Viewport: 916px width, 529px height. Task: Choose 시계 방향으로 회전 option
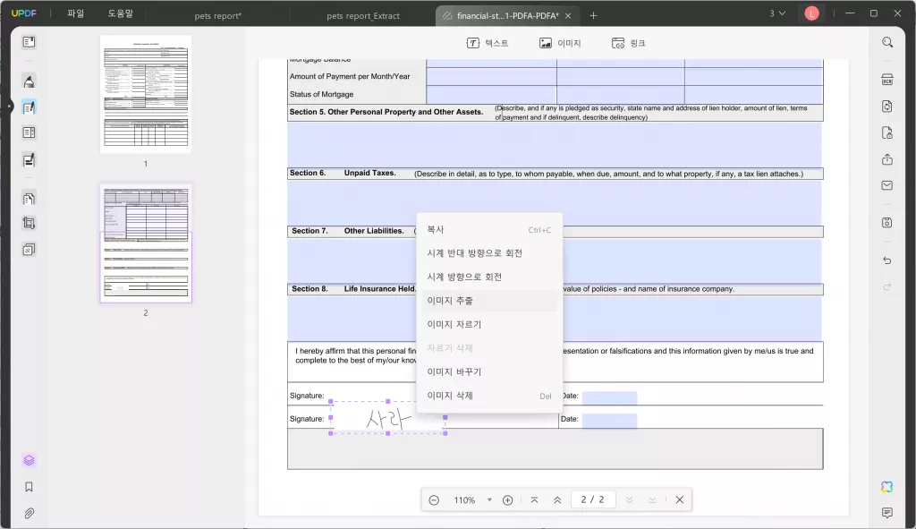coord(489,277)
